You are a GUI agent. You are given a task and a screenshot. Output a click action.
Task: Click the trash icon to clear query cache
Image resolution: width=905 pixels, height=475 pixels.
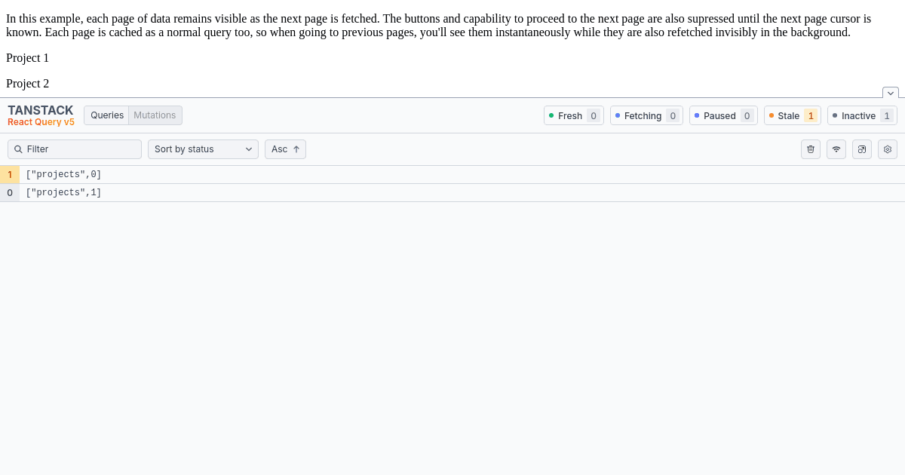(810, 149)
